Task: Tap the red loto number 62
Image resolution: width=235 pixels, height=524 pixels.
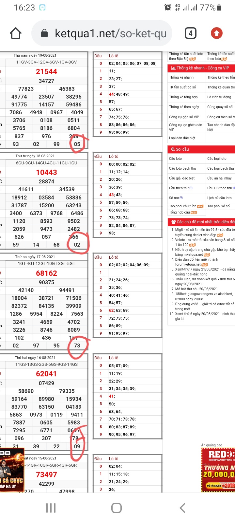Action: tap(111, 310)
